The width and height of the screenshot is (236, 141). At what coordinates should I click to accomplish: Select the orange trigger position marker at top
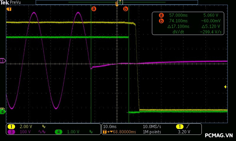tap(117, 5)
